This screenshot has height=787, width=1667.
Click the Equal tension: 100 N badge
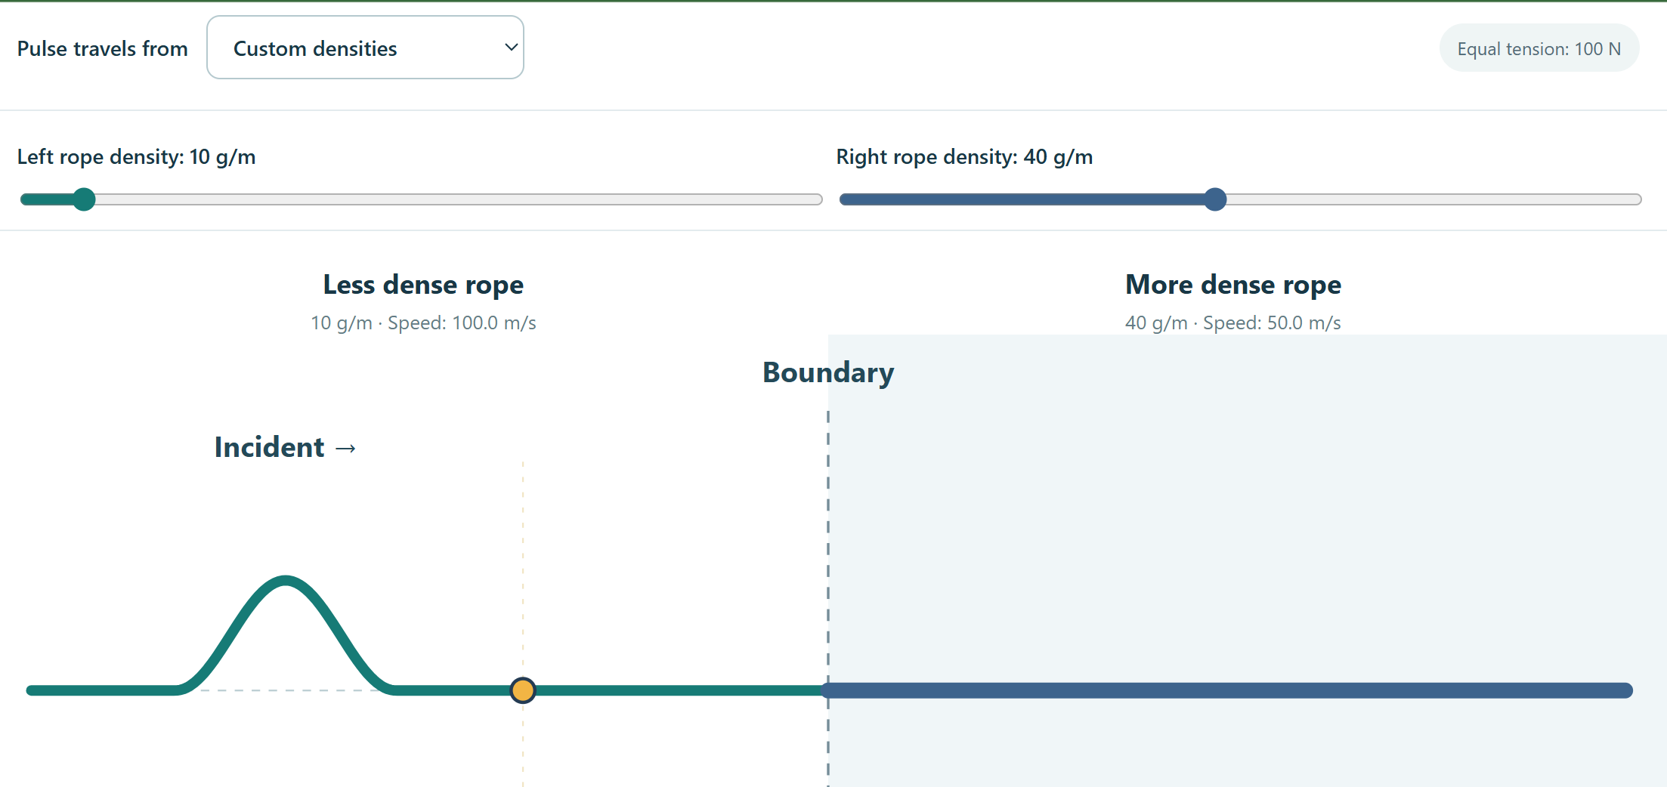[1539, 48]
